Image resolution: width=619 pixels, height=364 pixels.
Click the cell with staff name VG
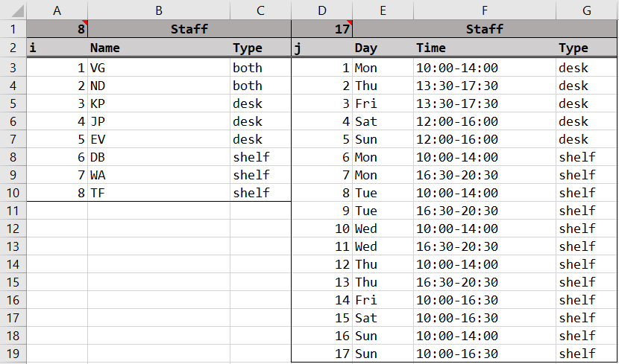(x=159, y=68)
